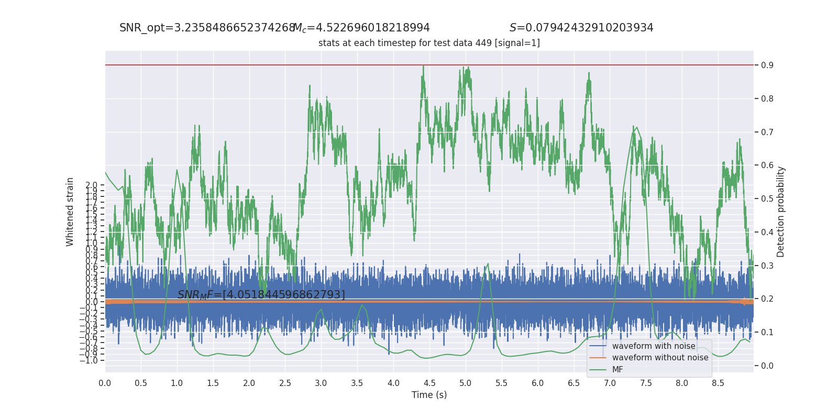
Task: Click x-axis tick label 1.5
Action: tap(213, 383)
